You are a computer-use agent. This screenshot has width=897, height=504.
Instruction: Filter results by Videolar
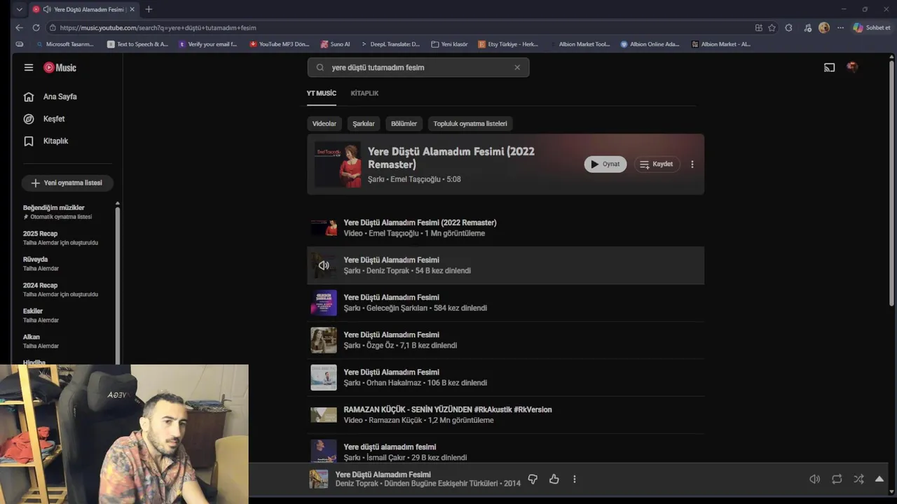[324, 124]
